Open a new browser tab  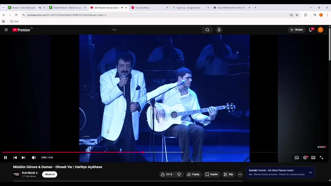pos(255,8)
